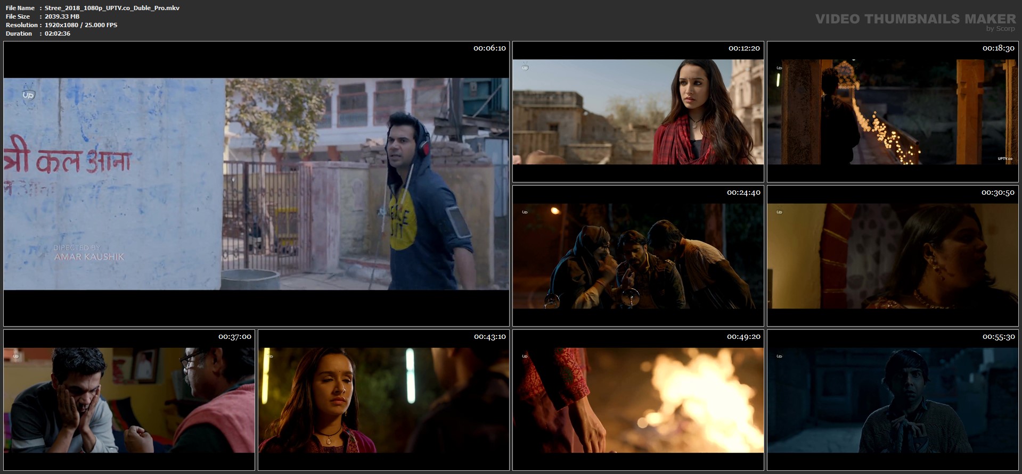Select the 00:30:50 timestamp label
The height and width of the screenshot is (474, 1022).
tap(999, 193)
